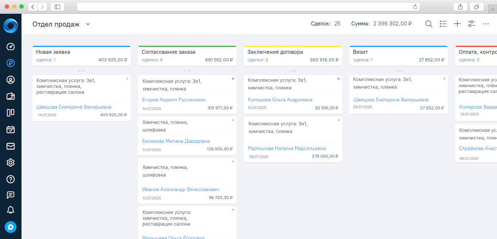Click the plus icon to add deal
The width and height of the screenshot is (497, 239).
pos(457,24)
